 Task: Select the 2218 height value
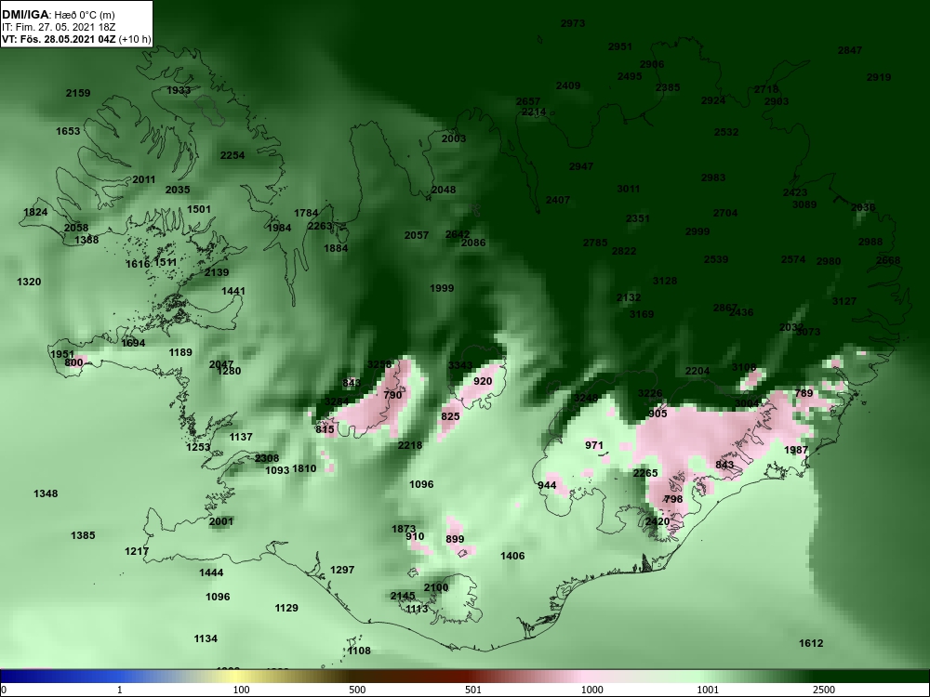[410, 445]
